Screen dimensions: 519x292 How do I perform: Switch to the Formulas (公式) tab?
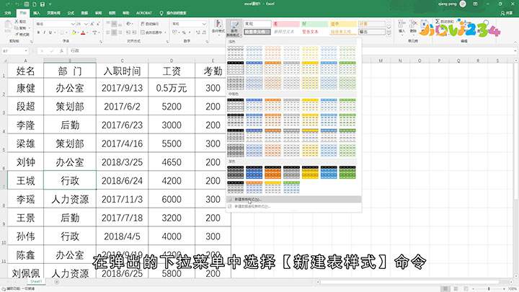[71, 13]
